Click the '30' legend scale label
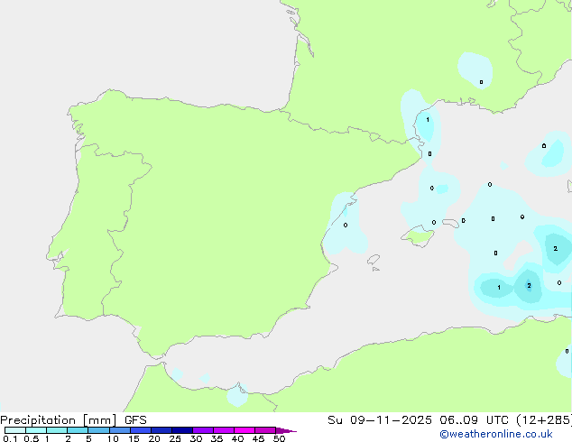572x442 pixels. tap(196, 438)
